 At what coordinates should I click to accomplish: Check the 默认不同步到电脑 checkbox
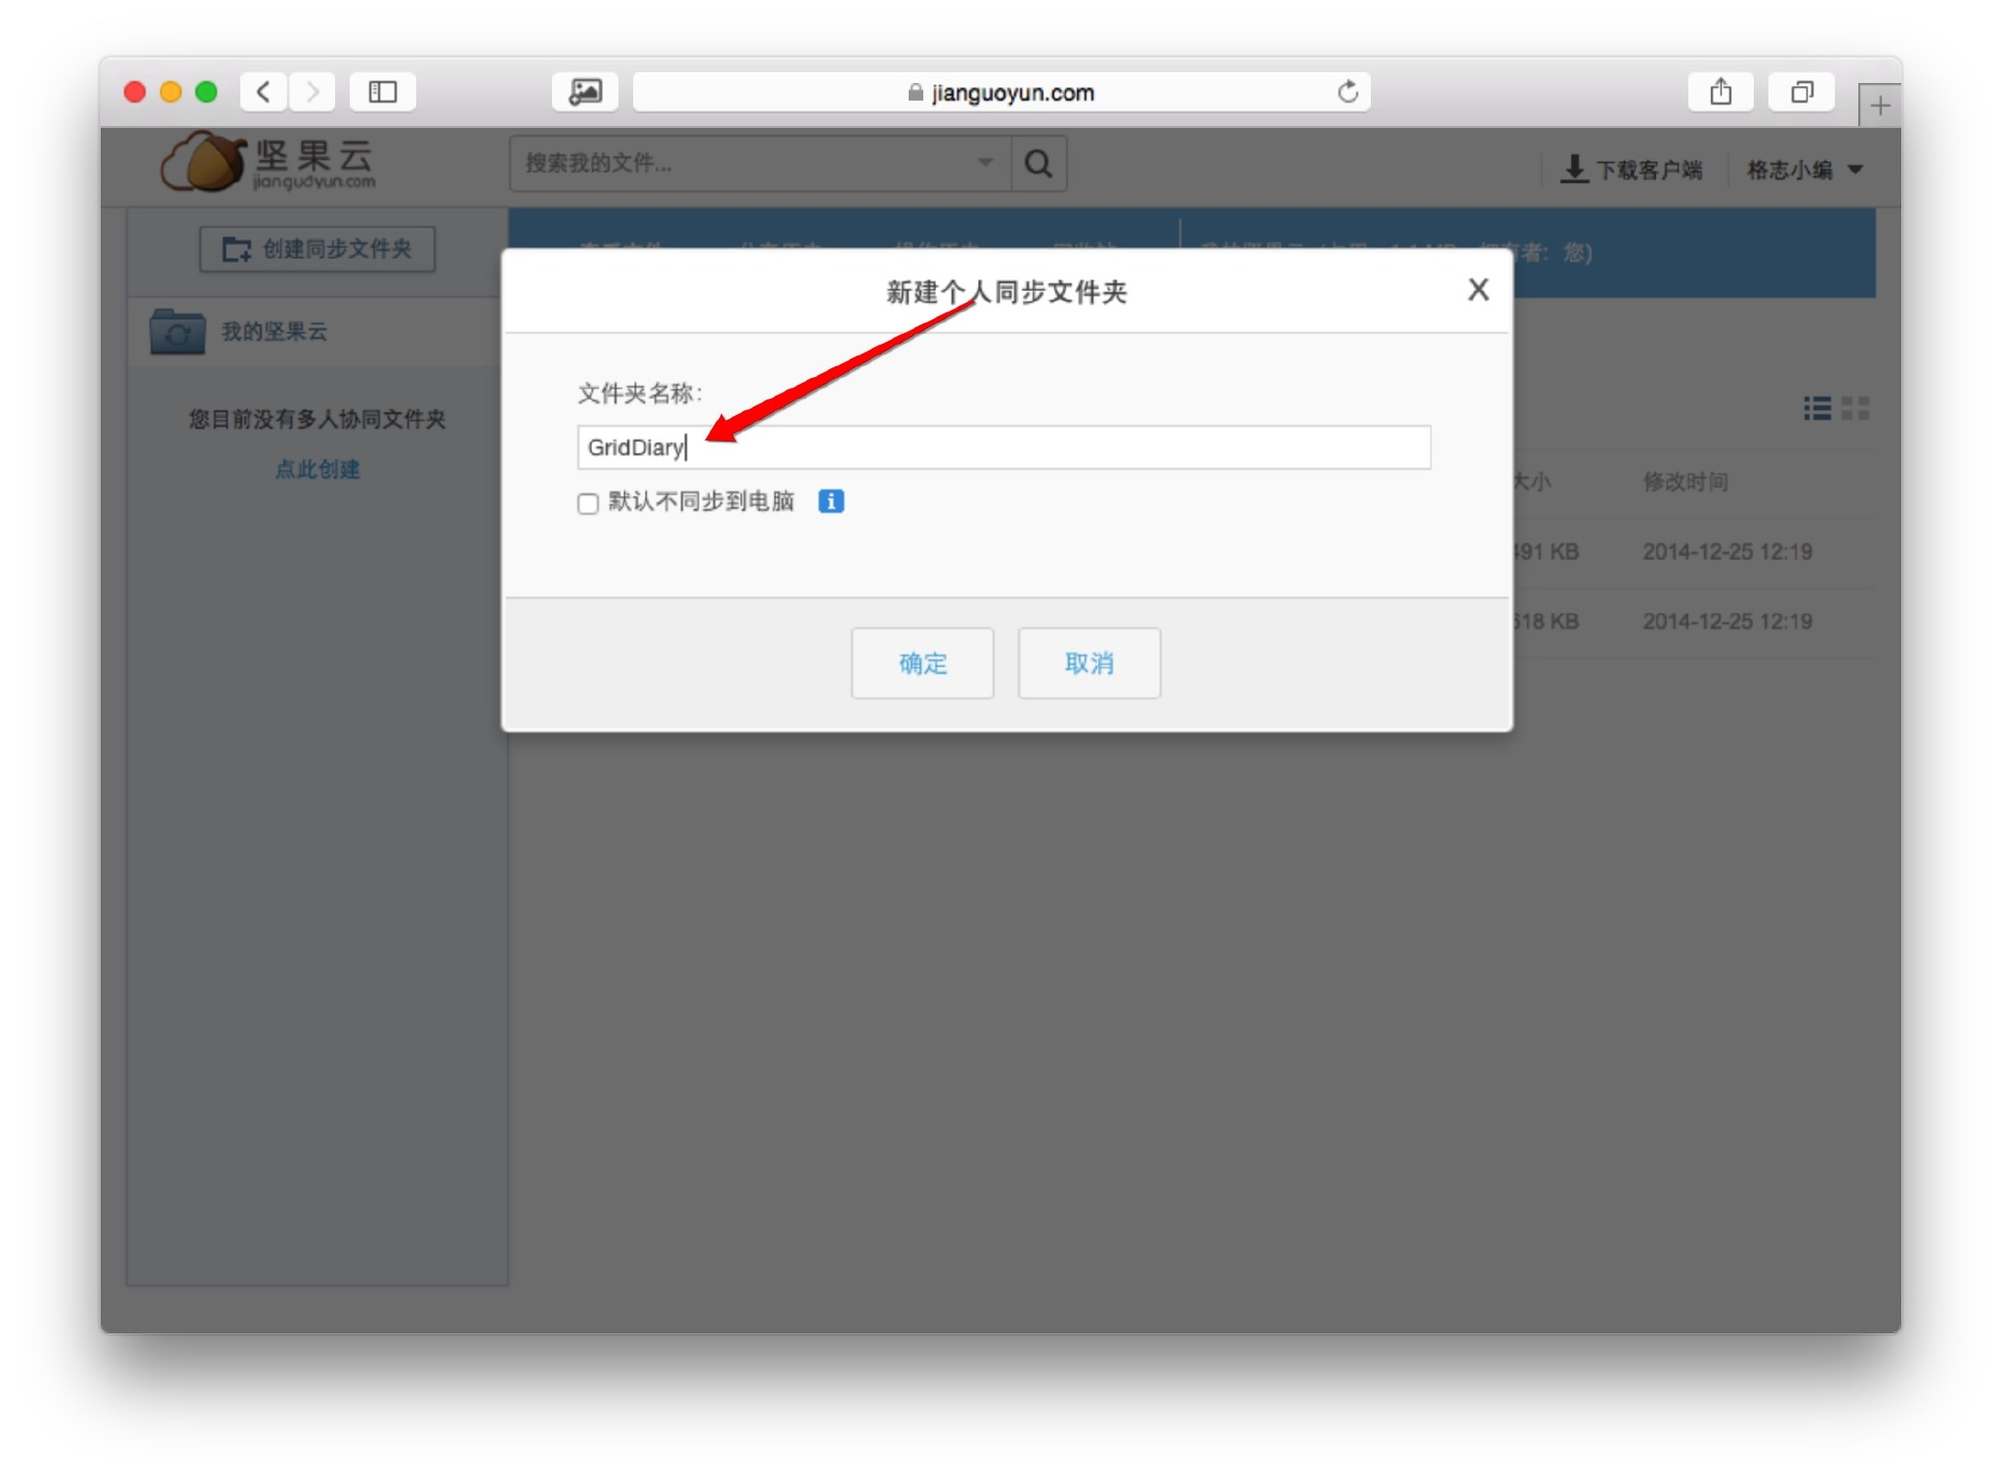point(587,503)
